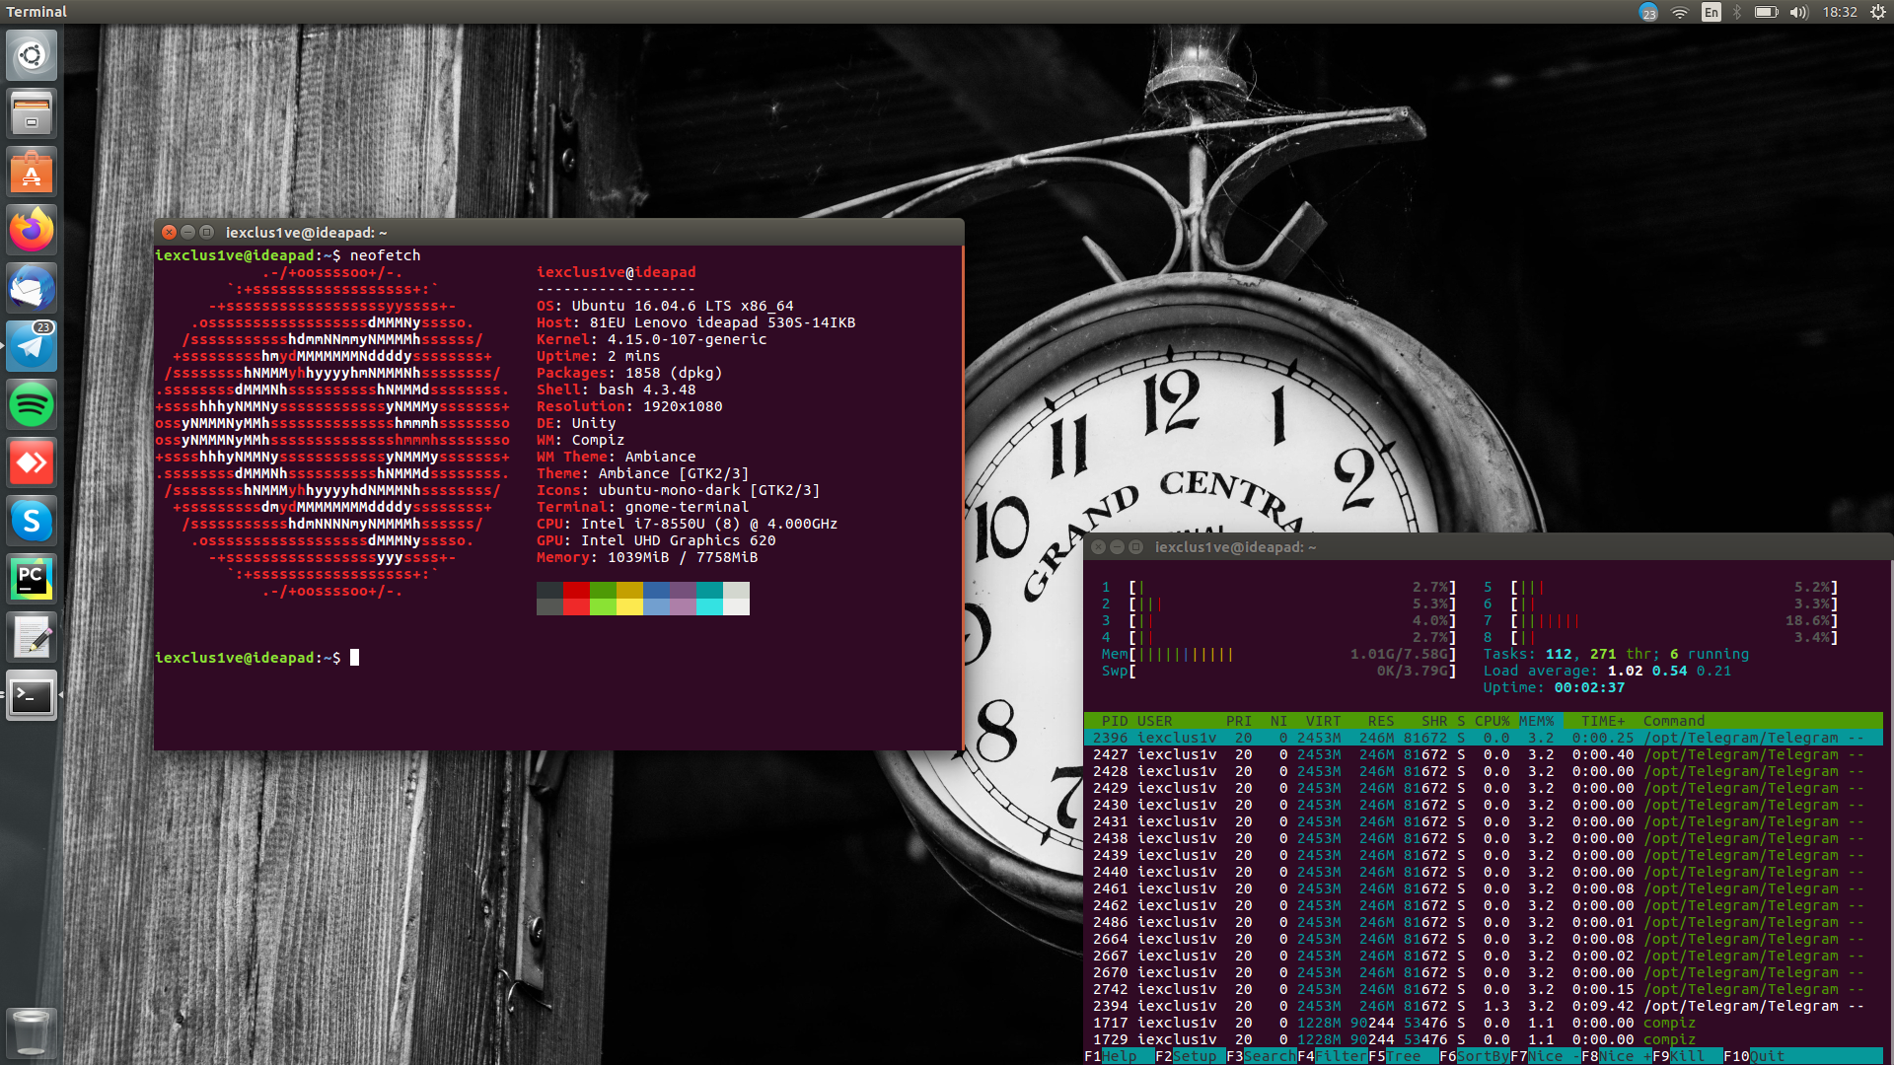Click the Load average value in htop
Viewport: 1894px width, 1065px height.
(x=1669, y=671)
